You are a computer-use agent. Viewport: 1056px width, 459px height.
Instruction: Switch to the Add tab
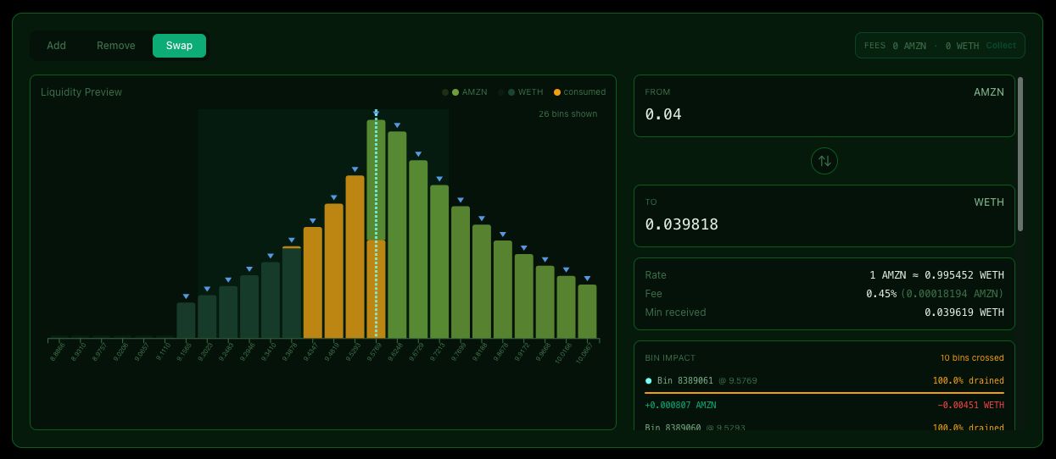(56, 46)
